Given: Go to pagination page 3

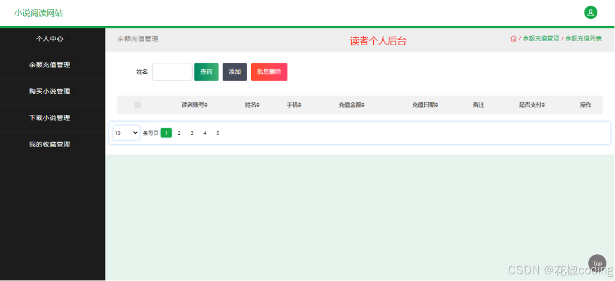Looking at the screenshot, I should (192, 133).
